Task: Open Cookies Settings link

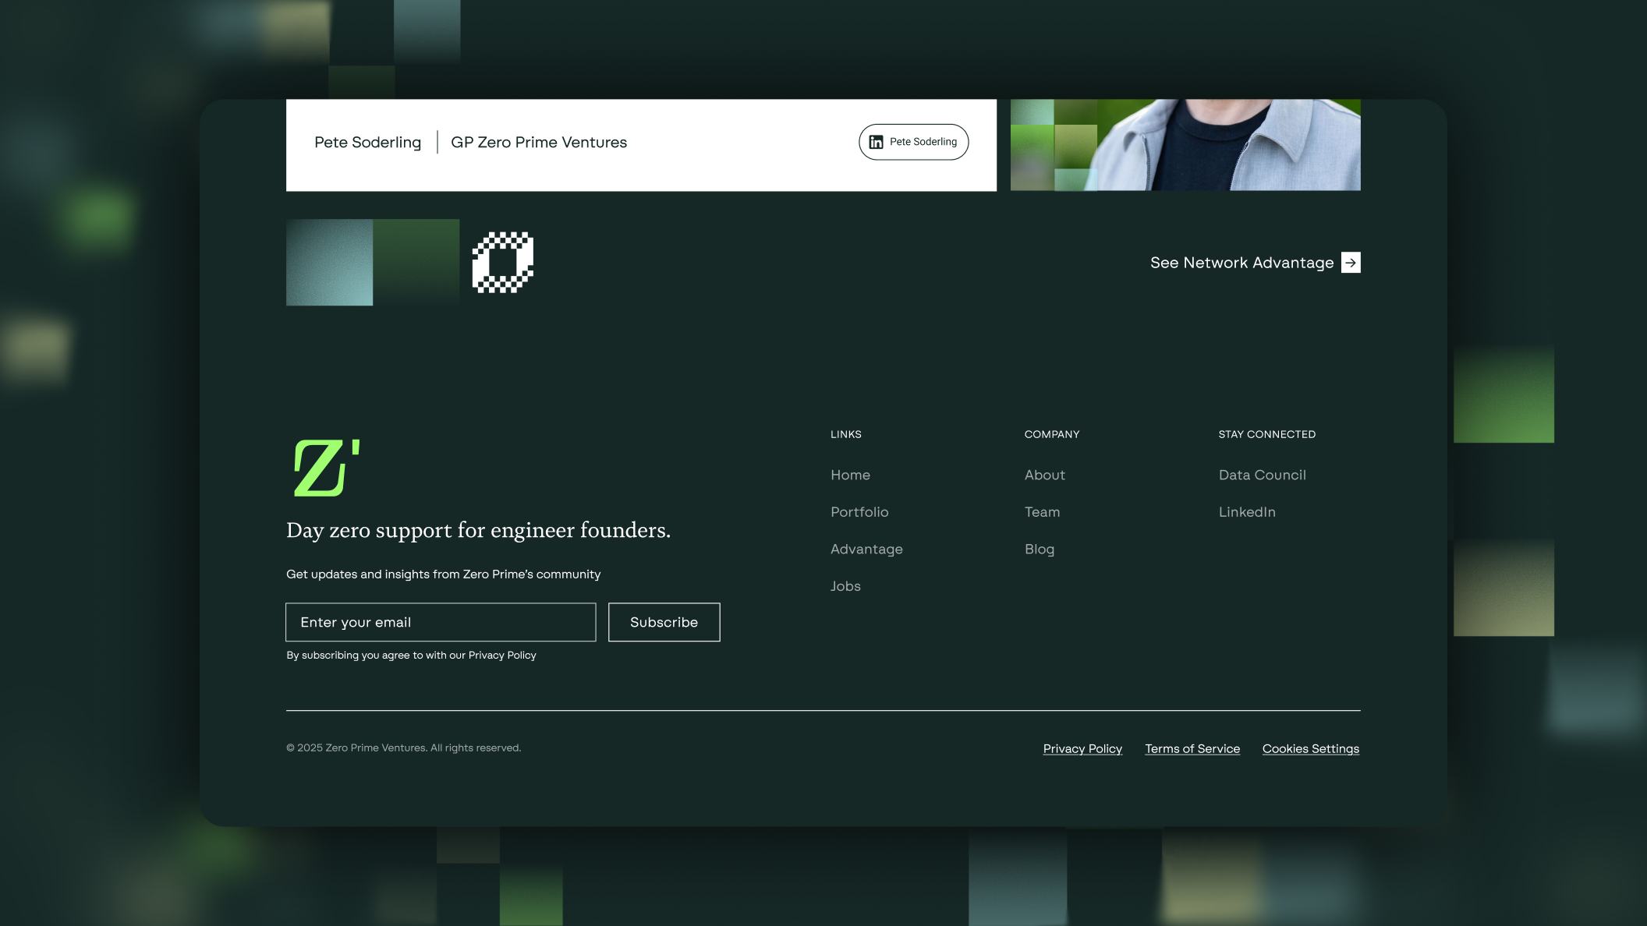Action: (x=1310, y=748)
